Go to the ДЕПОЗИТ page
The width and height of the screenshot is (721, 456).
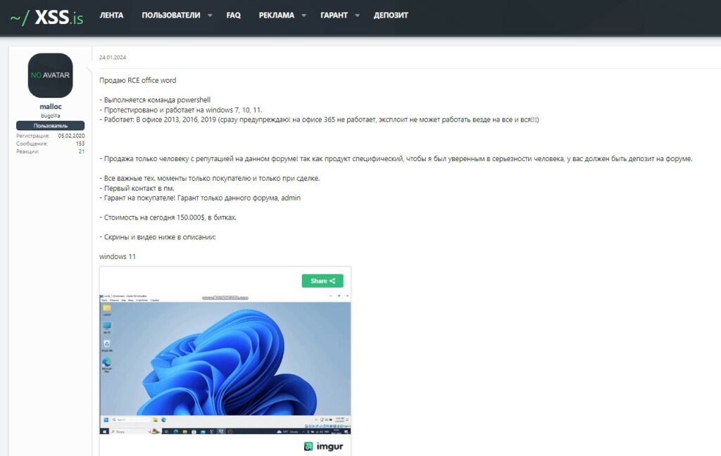pyautogui.click(x=391, y=15)
